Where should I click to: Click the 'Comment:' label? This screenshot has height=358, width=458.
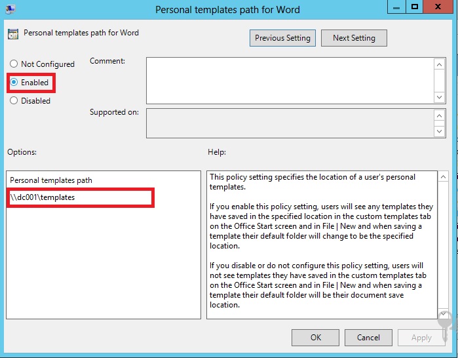tap(107, 61)
